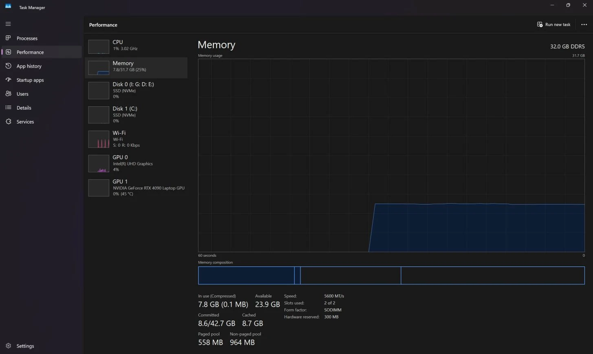Open Task Manager Settings

pos(25,346)
